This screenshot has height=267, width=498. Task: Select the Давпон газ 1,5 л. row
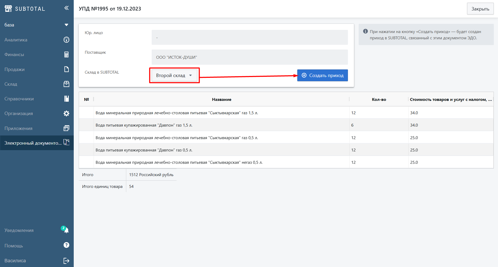[x=144, y=125]
